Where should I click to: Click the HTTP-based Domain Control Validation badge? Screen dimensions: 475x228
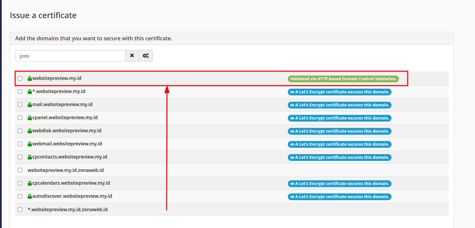[343, 79]
